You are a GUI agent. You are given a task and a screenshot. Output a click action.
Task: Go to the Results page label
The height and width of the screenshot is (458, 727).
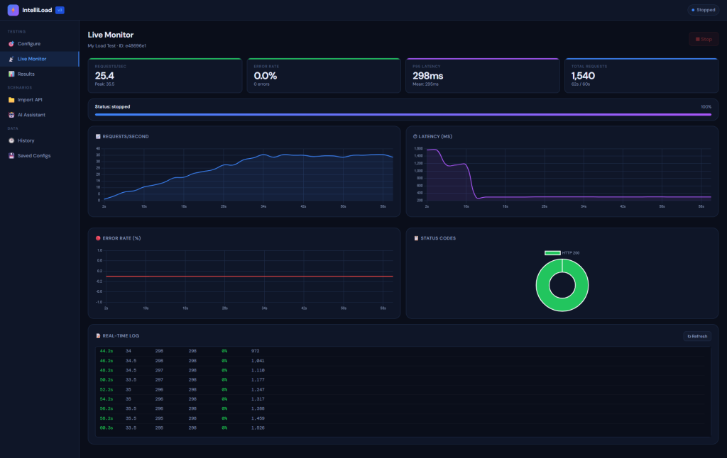26,74
